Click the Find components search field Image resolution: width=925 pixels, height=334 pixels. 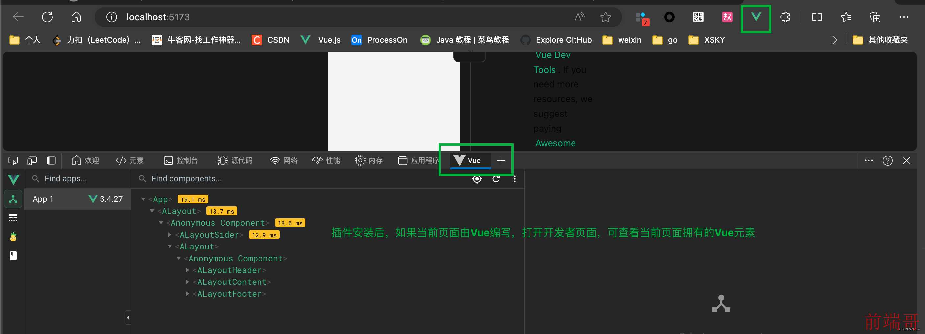coord(302,179)
